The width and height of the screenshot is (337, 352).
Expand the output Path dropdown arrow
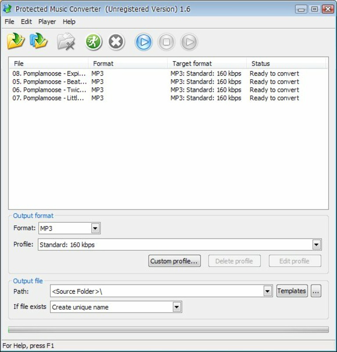point(268,291)
